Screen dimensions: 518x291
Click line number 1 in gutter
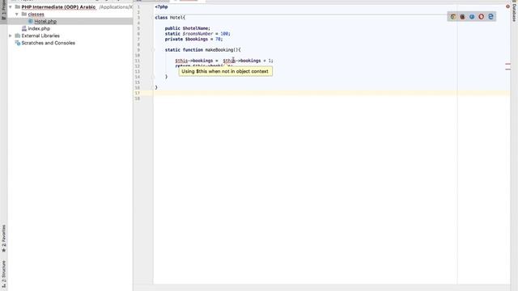138,6
